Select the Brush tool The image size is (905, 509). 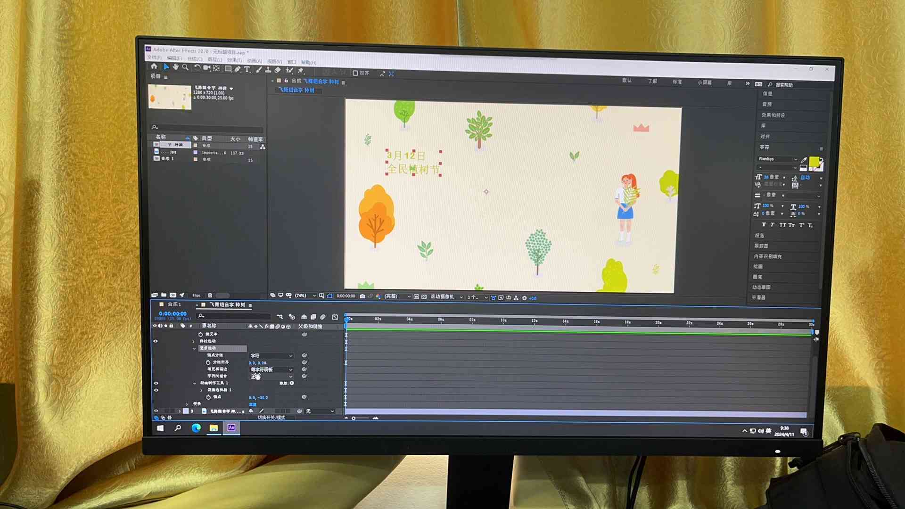pos(259,70)
